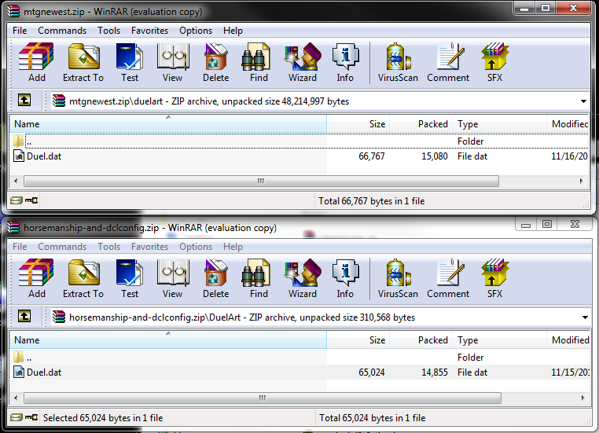599x433 pixels.
Task: Open Help menu in mtgnewest.zip window
Action: (233, 31)
